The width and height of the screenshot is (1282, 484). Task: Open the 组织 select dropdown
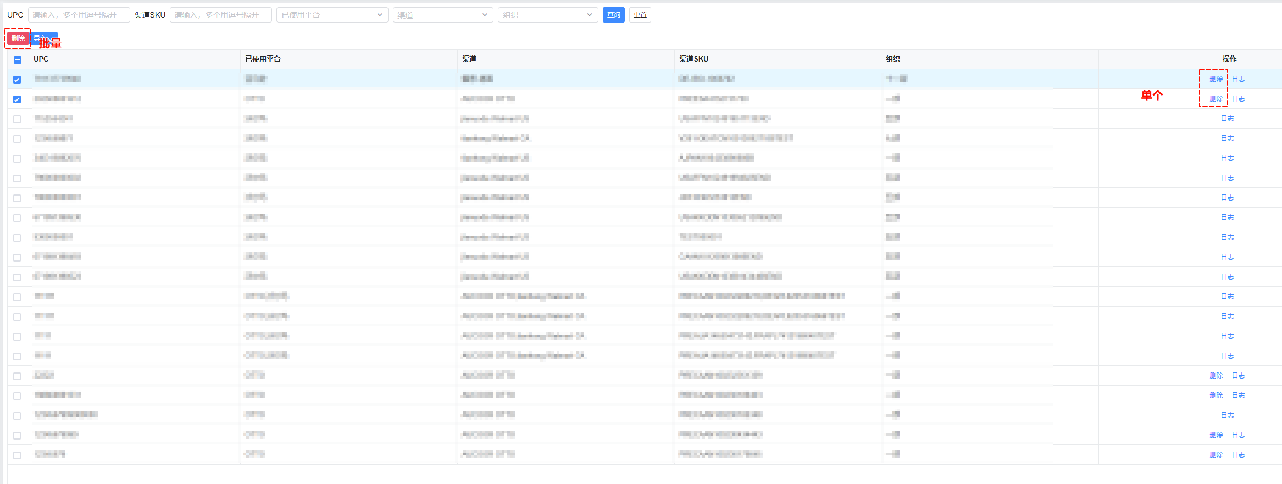(x=547, y=15)
